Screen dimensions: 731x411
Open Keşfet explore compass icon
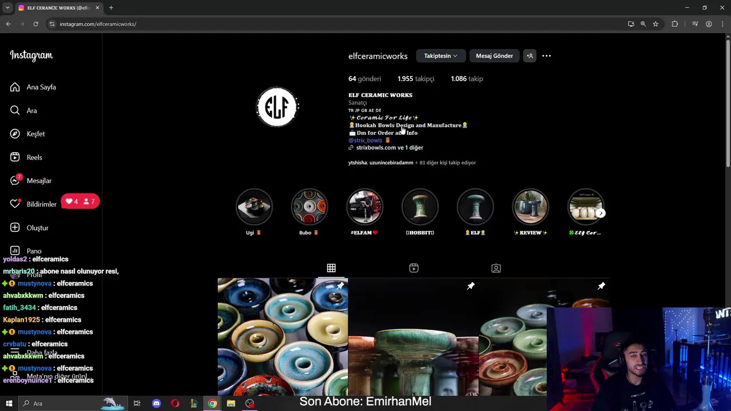pos(15,134)
